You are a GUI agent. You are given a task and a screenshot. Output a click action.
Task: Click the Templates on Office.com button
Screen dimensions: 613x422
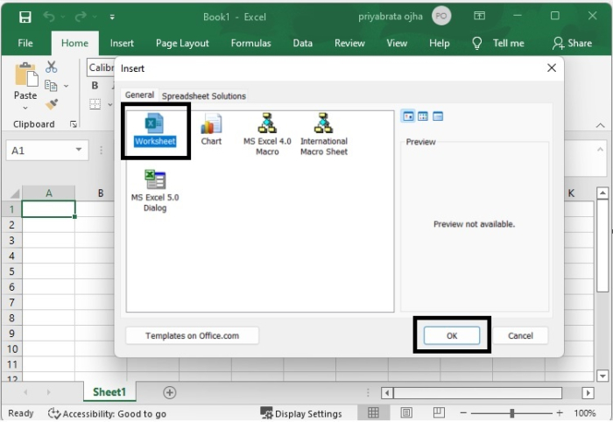coord(192,335)
